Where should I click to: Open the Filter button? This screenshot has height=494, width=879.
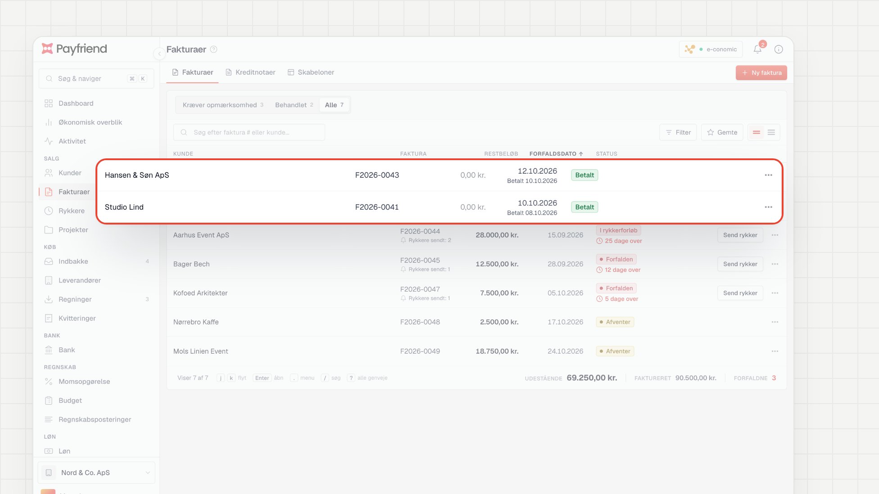tap(678, 132)
